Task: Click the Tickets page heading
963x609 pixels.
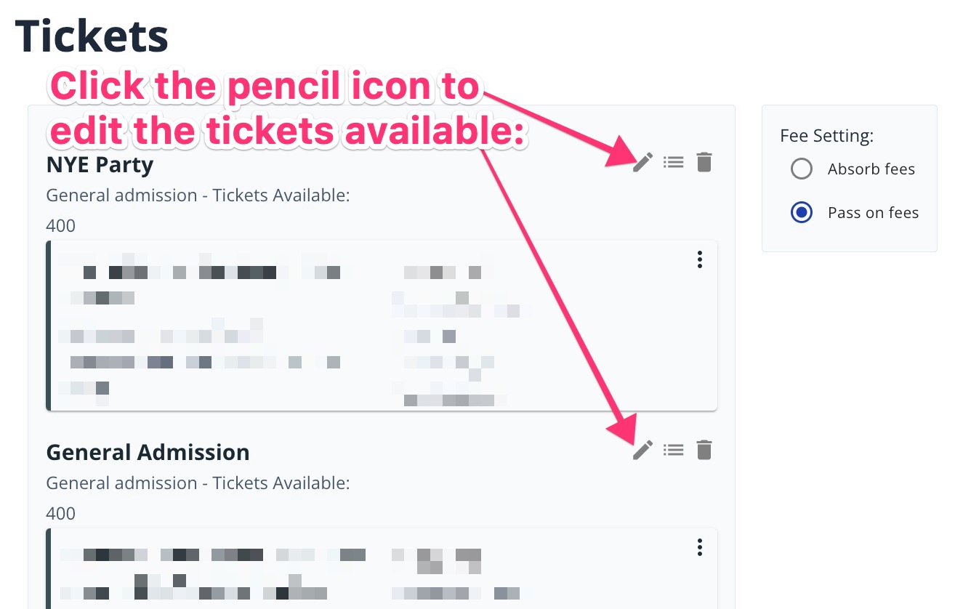Action: [92, 36]
